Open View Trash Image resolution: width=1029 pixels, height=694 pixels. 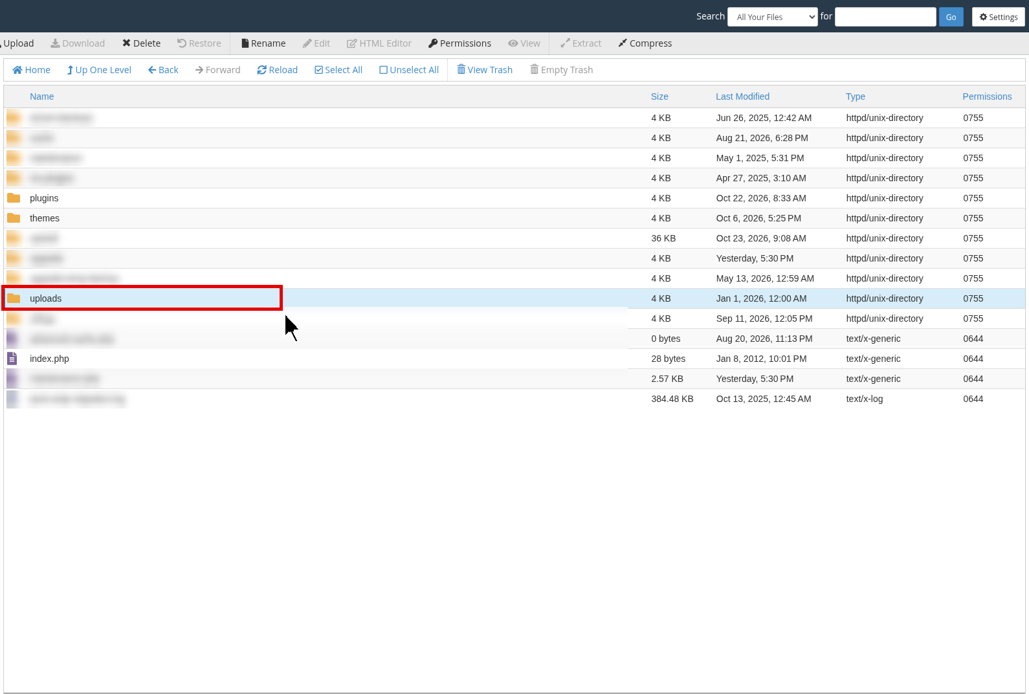485,70
